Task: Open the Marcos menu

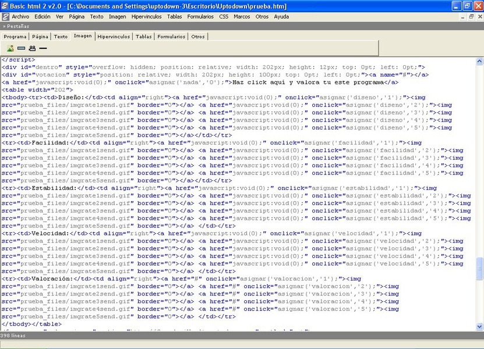Action: coord(242,17)
